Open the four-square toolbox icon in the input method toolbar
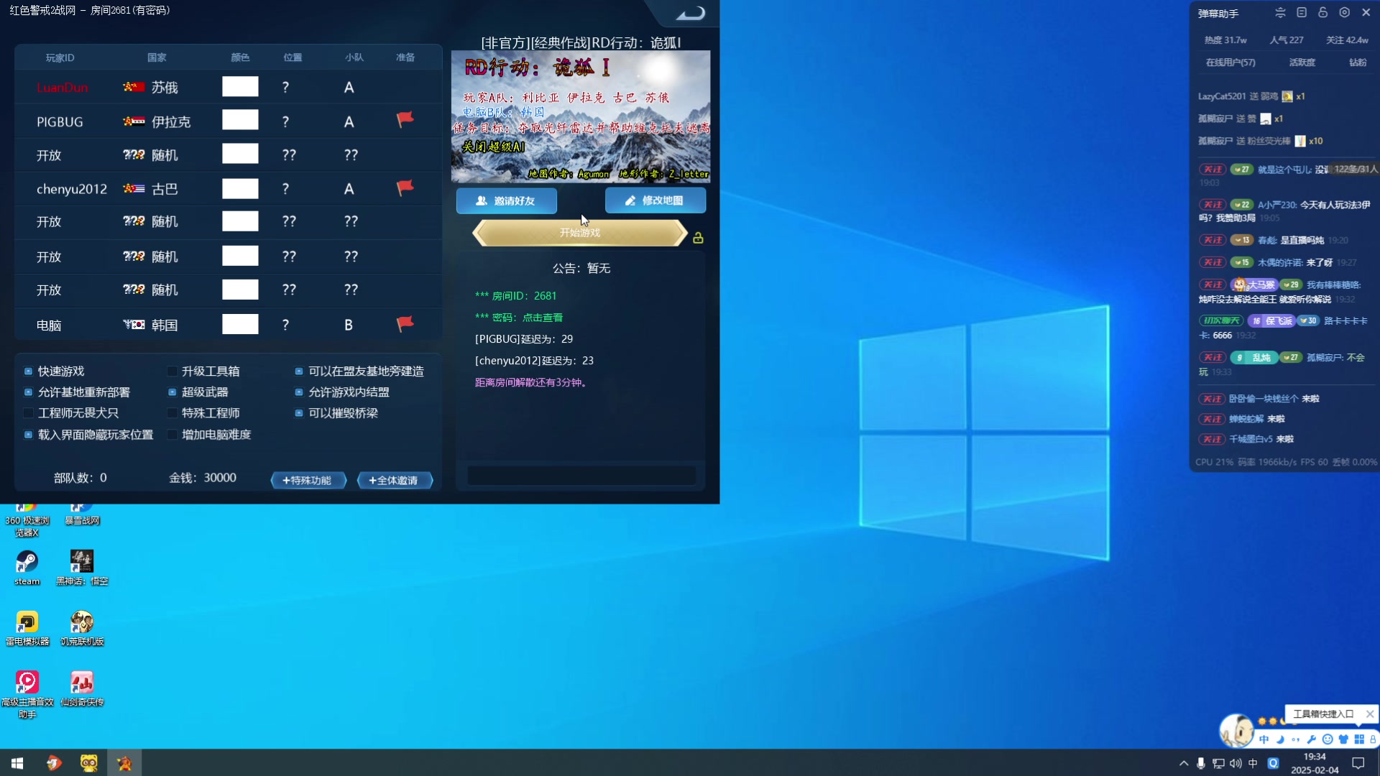The image size is (1380, 776). tap(1359, 739)
